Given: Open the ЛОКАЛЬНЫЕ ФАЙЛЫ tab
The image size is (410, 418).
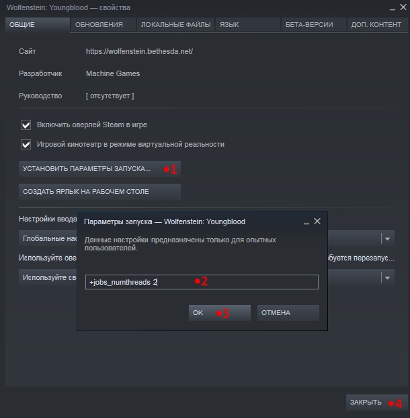Looking at the screenshot, I should point(175,25).
